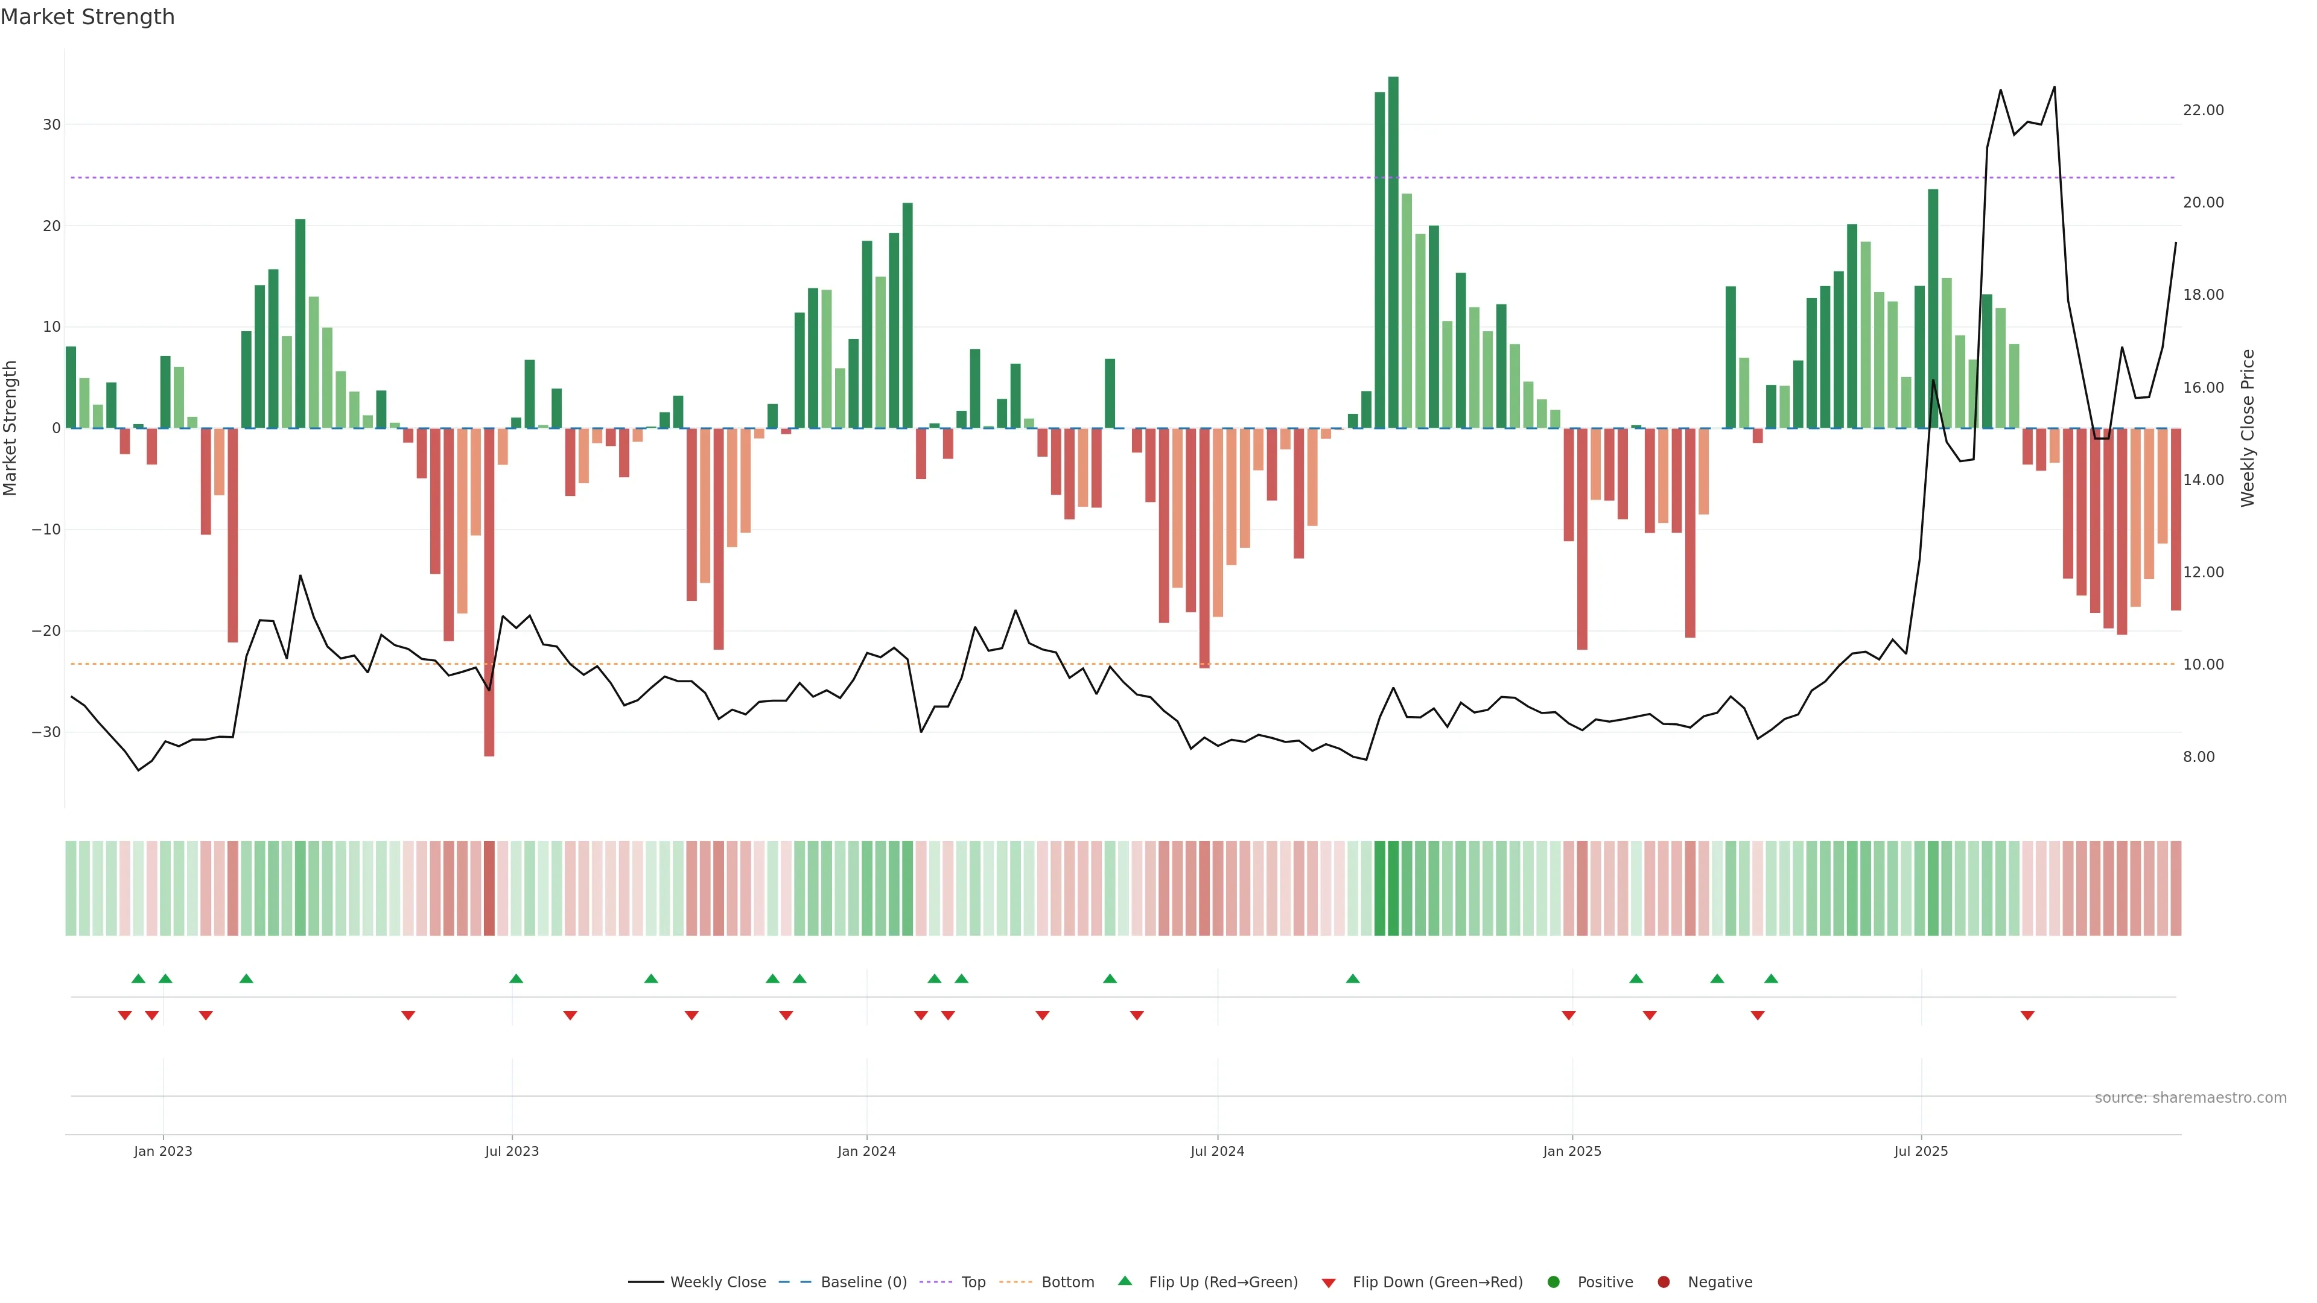The image size is (2317, 1303).
Task: Click the Jul 2024 x-axis label
Action: point(1217,1151)
